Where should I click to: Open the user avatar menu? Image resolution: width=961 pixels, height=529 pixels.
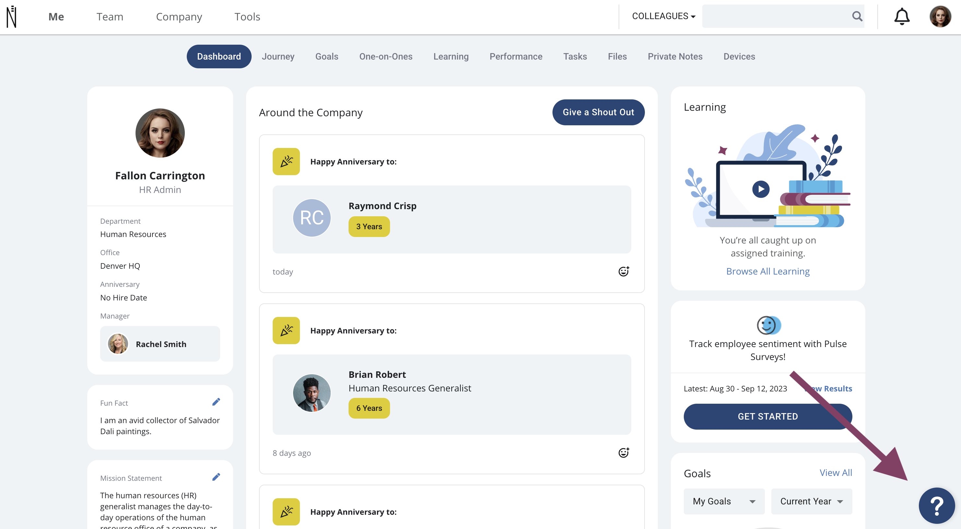(940, 17)
